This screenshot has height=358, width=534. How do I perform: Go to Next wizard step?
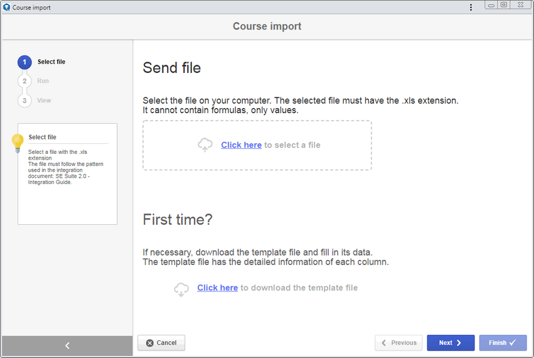click(451, 343)
